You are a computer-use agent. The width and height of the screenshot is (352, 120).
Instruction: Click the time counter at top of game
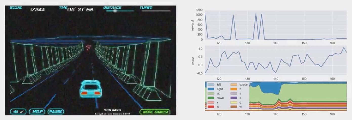pyautogui.click(x=80, y=10)
